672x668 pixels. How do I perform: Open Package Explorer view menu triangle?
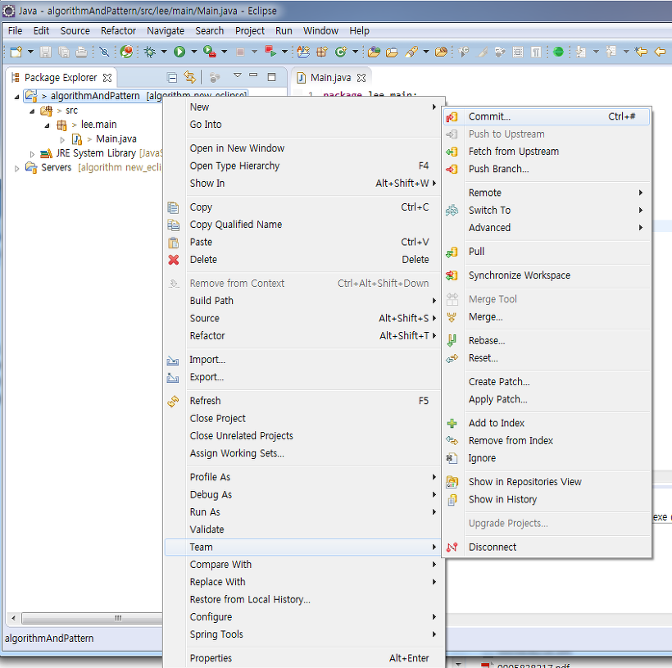coord(238,75)
